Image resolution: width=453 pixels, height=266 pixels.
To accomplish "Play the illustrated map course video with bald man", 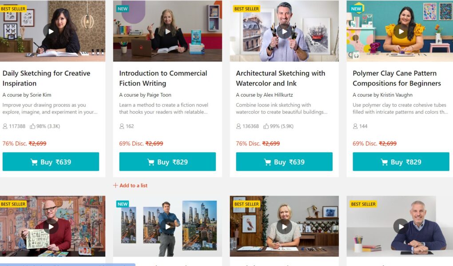I will tap(51, 227).
